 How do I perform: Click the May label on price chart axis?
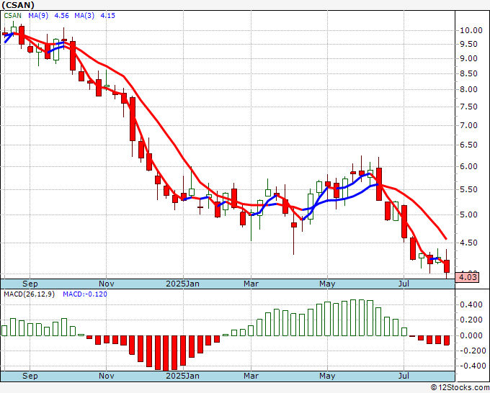(327, 284)
